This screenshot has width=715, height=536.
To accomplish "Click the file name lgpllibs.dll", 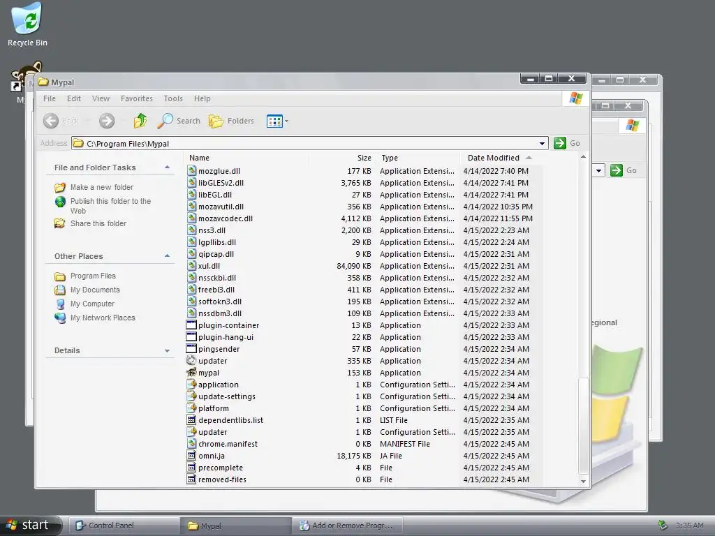I will (217, 242).
